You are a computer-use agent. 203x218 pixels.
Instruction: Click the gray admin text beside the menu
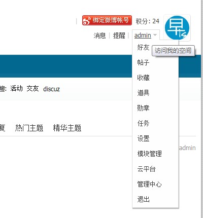coord(187,148)
